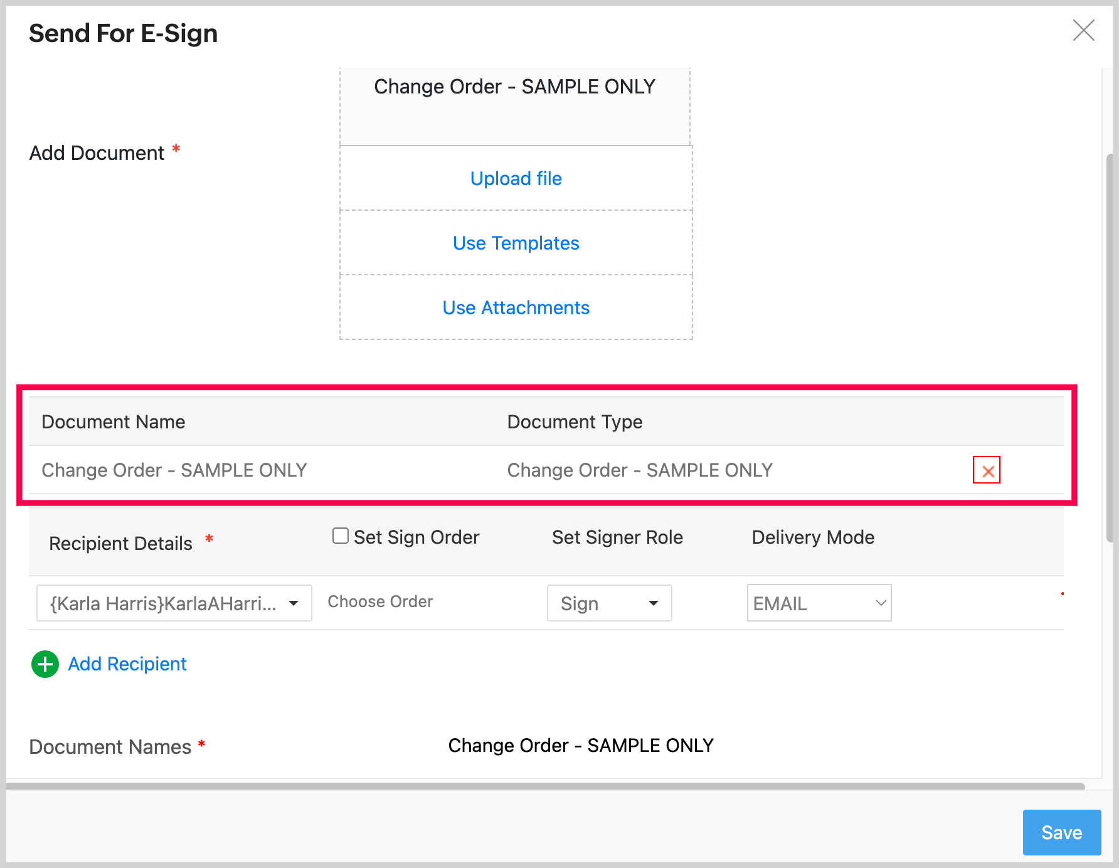Image resolution: width=1119 pixels, height=868 pixels.
Task: Click the Document Type column header
Action: click(575, 422)
